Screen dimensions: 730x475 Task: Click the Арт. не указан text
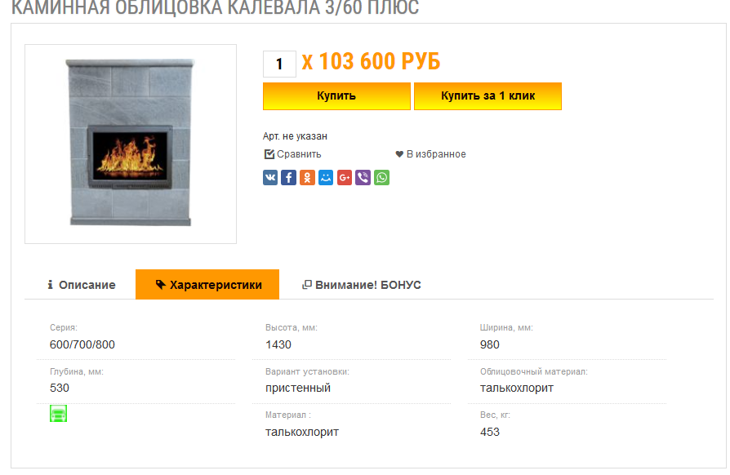pyautogui.click(x=295, y=136)
